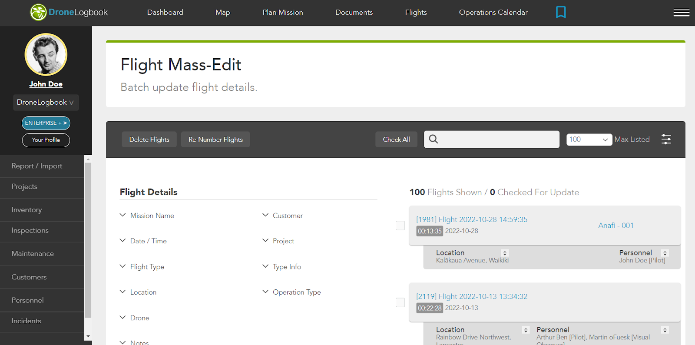
Task: Open the Operations Calendar
Action: (x=493, y=12)
